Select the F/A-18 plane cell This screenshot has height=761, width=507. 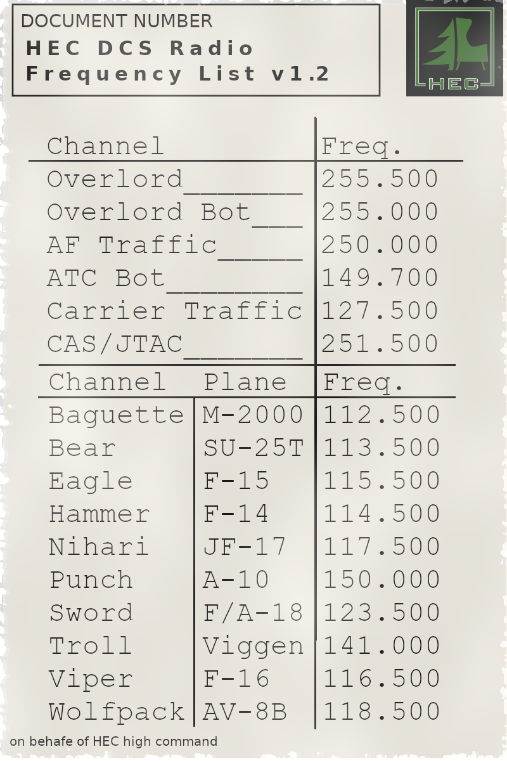point(253,613)
